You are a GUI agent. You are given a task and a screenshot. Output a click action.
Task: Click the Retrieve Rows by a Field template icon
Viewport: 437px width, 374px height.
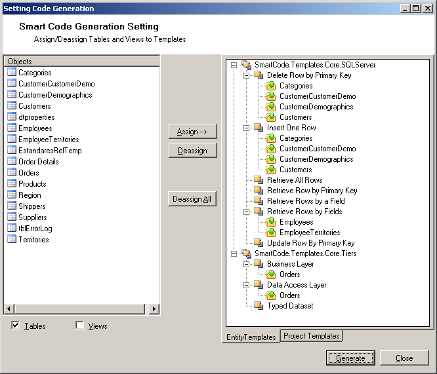click(x=259, y=201)
